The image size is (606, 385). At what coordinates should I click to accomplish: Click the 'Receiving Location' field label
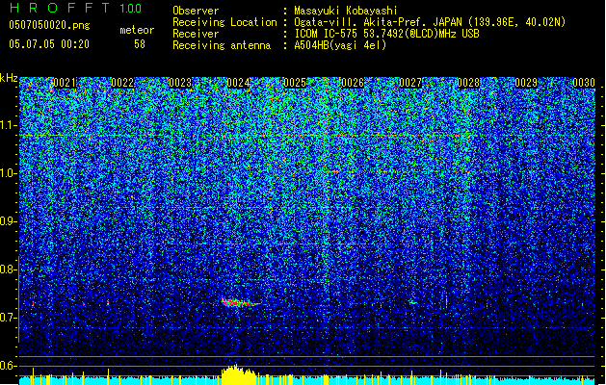224,22
